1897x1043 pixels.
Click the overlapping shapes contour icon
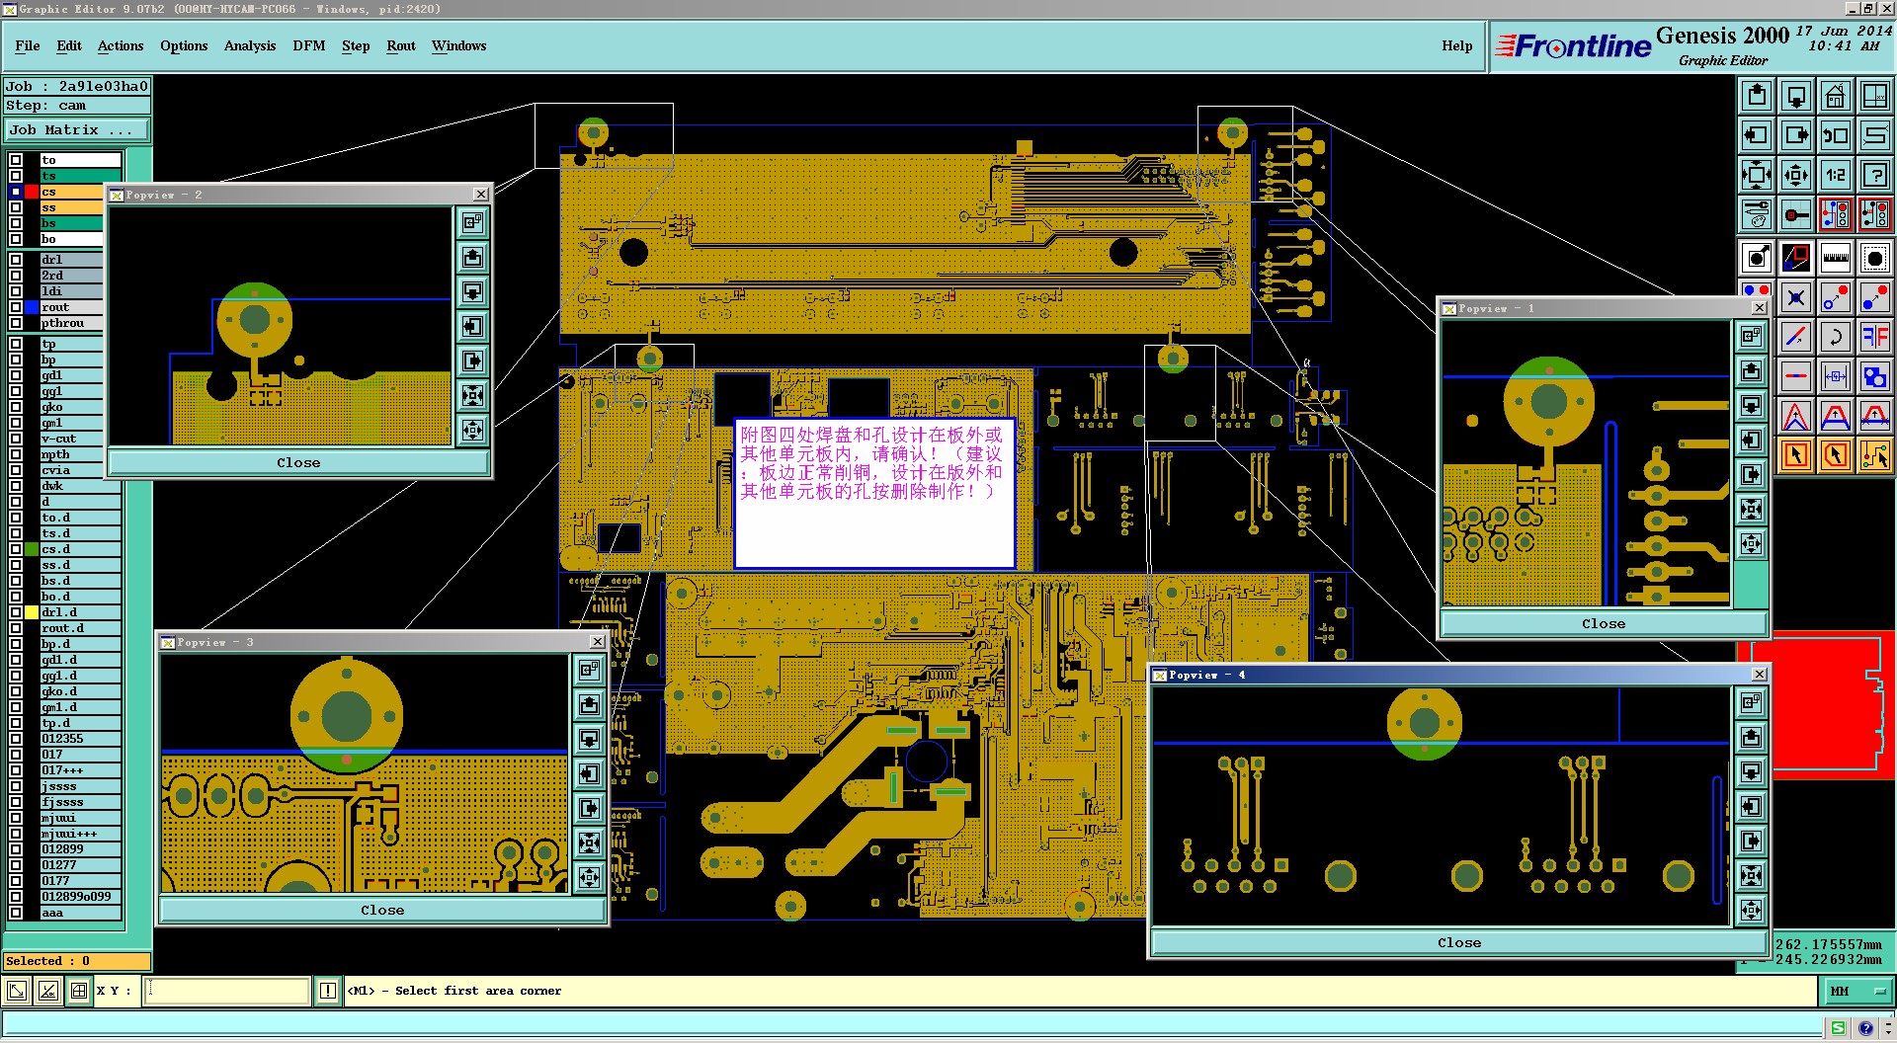click(1875, 376)
